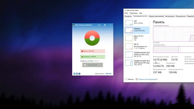Screen dimensions: 194x109
Task: Open the Подробности tab in Task Manager
Action: (x=190, y=16)
